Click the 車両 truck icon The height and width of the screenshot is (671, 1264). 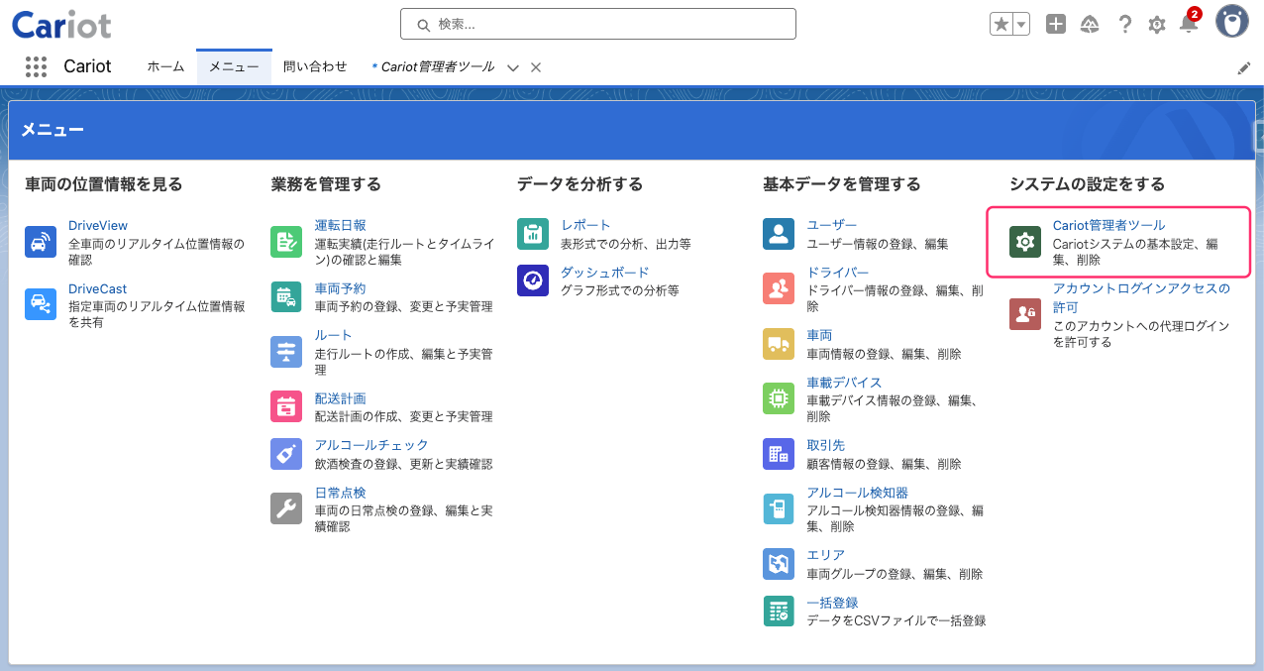779,344
